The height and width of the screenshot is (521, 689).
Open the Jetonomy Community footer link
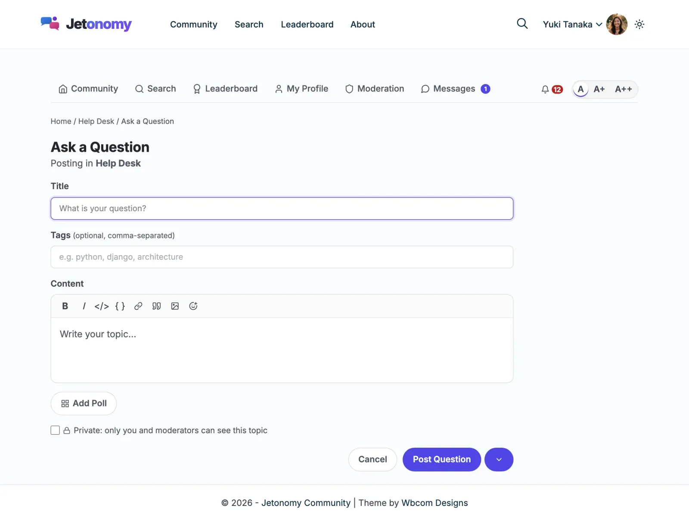[x=306, y=503]
